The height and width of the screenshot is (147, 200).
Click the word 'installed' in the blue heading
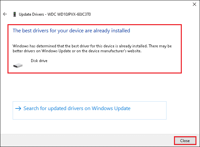(x=120, y=31)
